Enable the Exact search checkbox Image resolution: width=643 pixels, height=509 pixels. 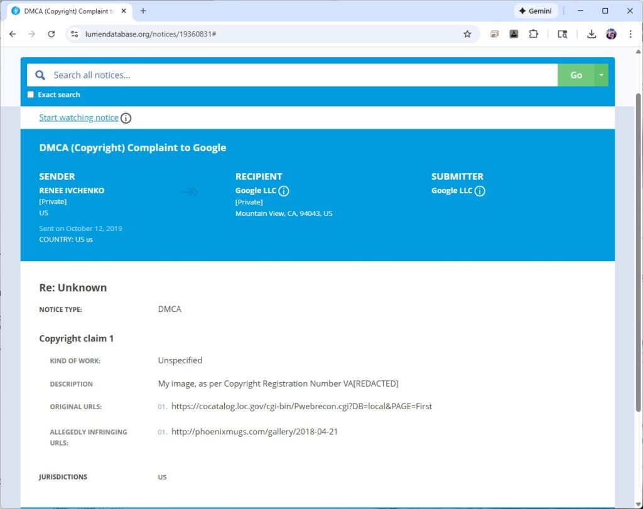31,95
